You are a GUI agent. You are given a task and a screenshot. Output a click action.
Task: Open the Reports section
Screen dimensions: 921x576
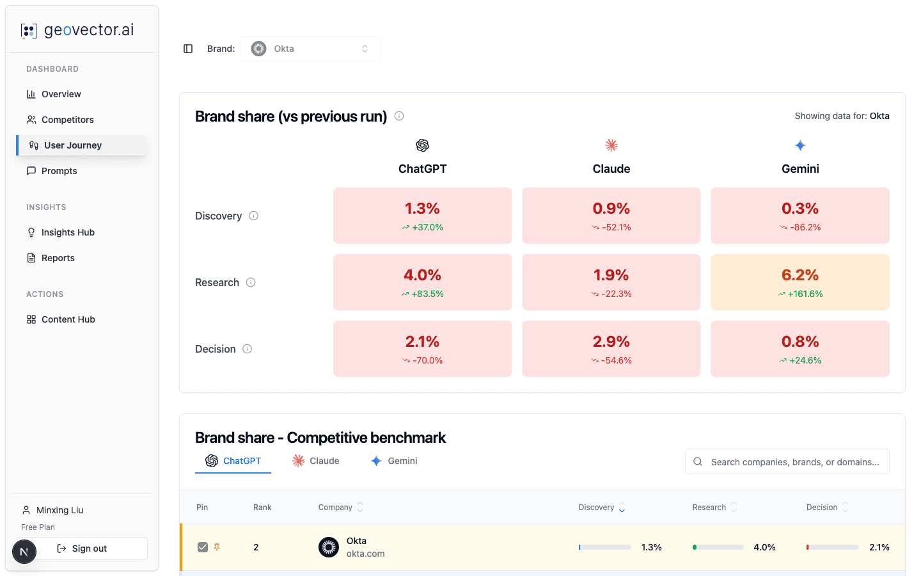57,258
